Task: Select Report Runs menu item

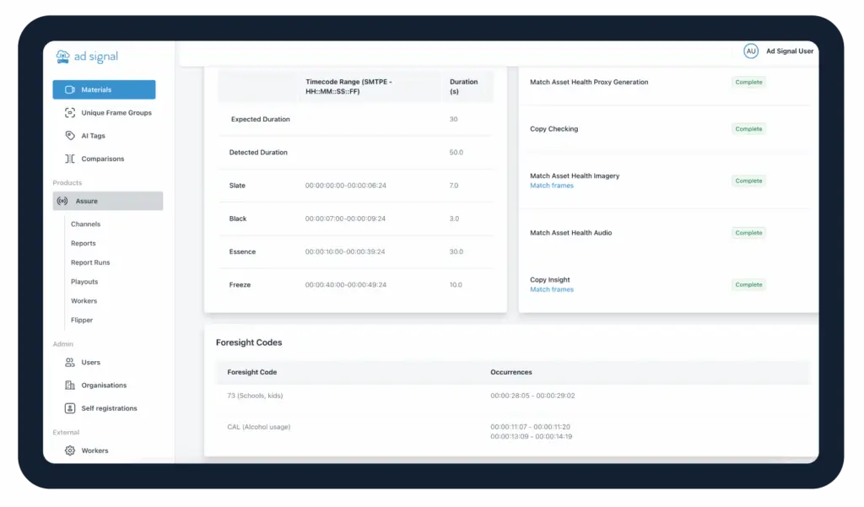Action: [x=90, y=262]
